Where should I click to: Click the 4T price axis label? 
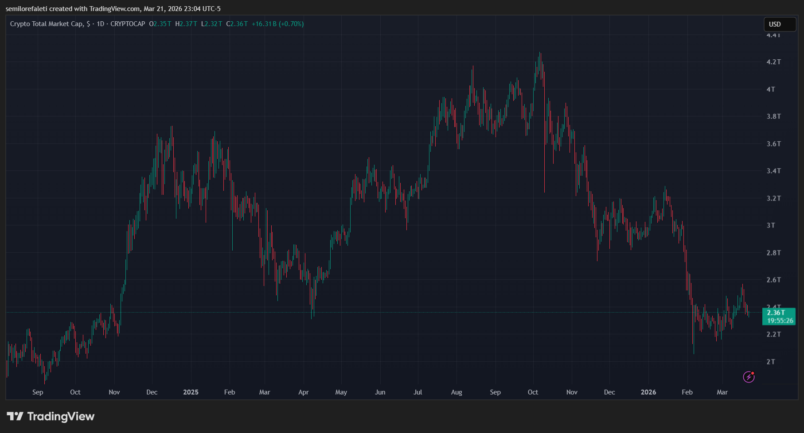pyautogui.click(x=771, y=89)
